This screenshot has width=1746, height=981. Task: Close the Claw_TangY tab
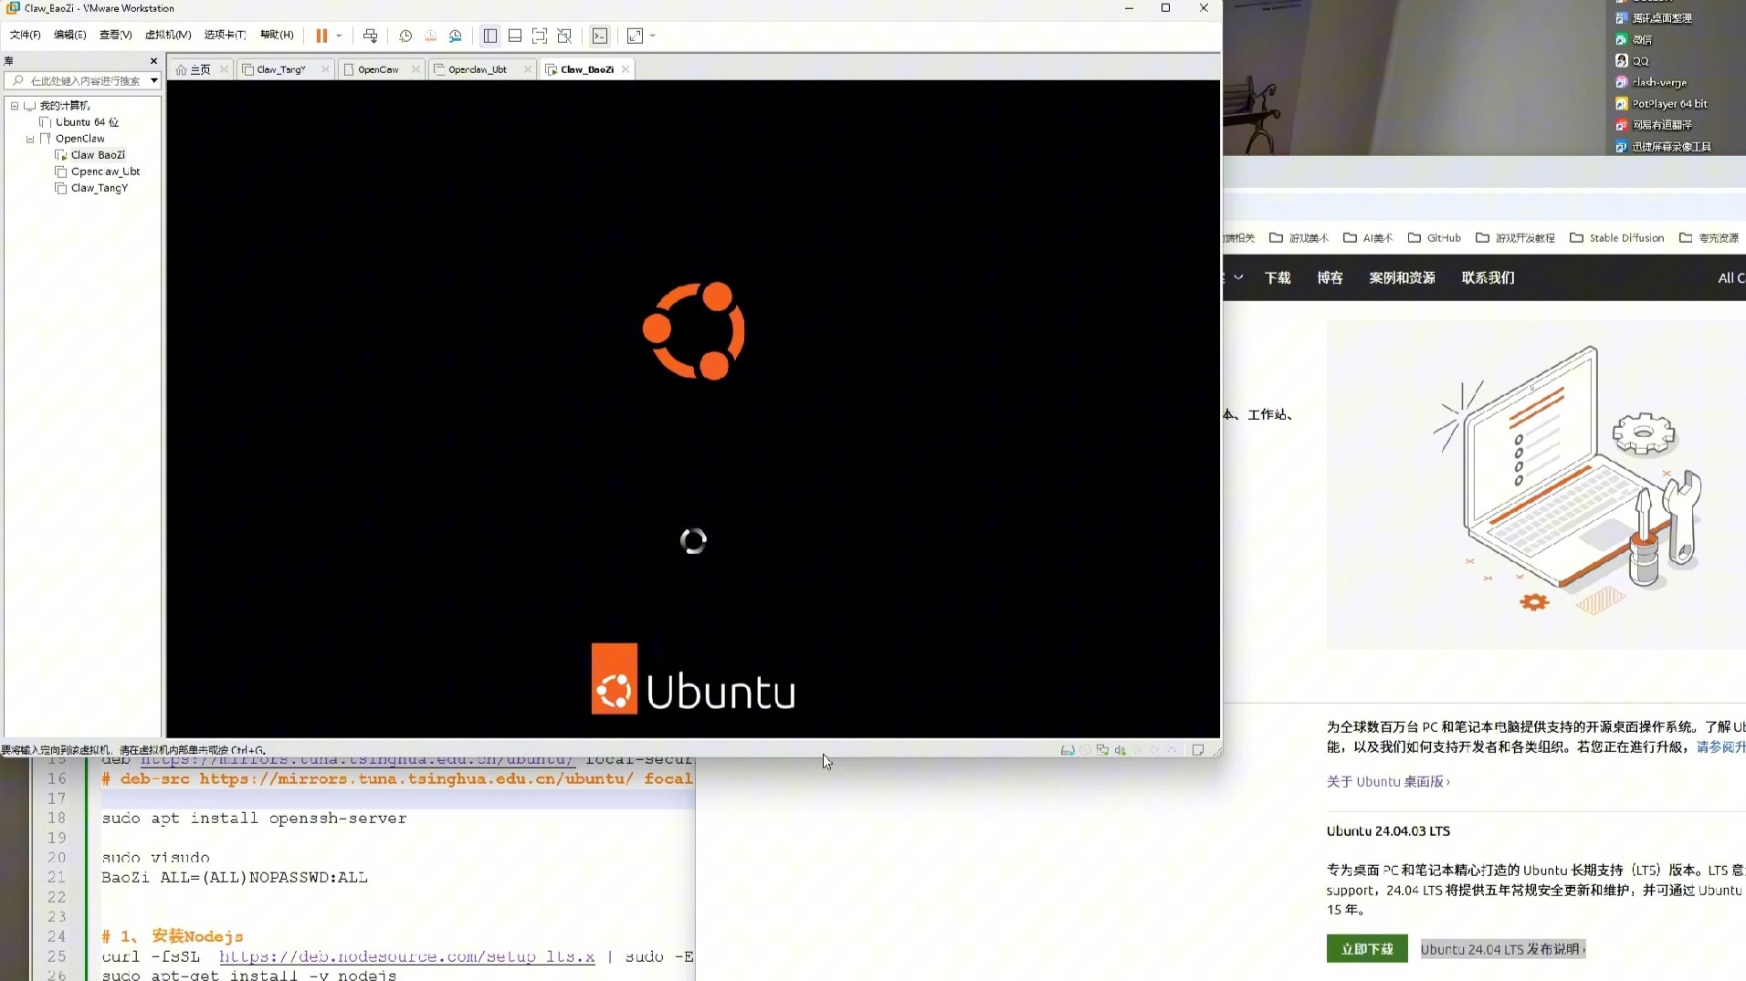(x=325, y=69)
